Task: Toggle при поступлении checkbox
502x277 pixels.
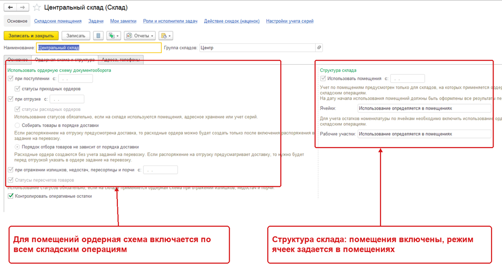Action: click(x=10, y=78)
